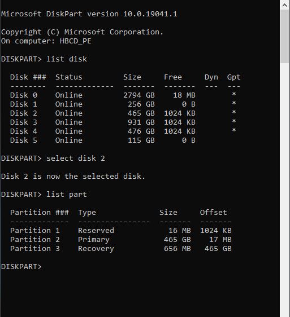Click Disk 4 size 476 GB
Viewport: 290px width, 317px height.
coord(141,131)
